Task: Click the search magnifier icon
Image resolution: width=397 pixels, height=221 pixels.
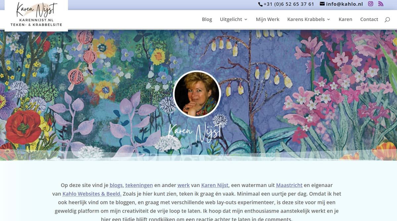Action: tap(387, 19)
